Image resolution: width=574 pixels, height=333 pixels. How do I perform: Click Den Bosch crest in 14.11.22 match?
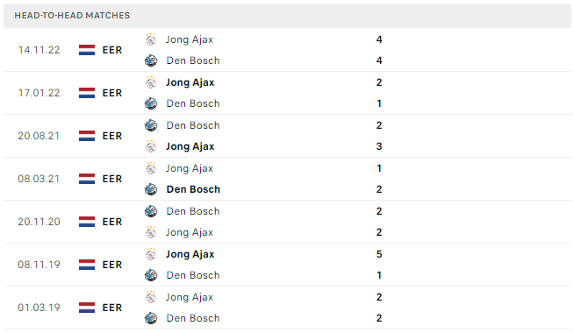pos(151,60)
